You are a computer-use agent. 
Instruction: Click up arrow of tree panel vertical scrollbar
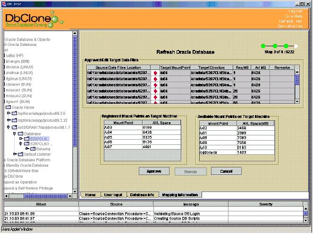coord(75,33)
